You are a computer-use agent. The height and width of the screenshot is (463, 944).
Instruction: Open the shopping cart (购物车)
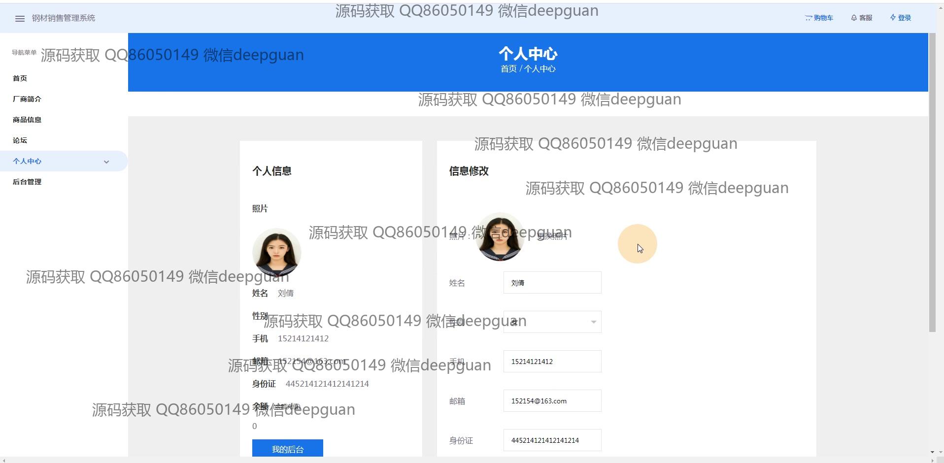819,18
